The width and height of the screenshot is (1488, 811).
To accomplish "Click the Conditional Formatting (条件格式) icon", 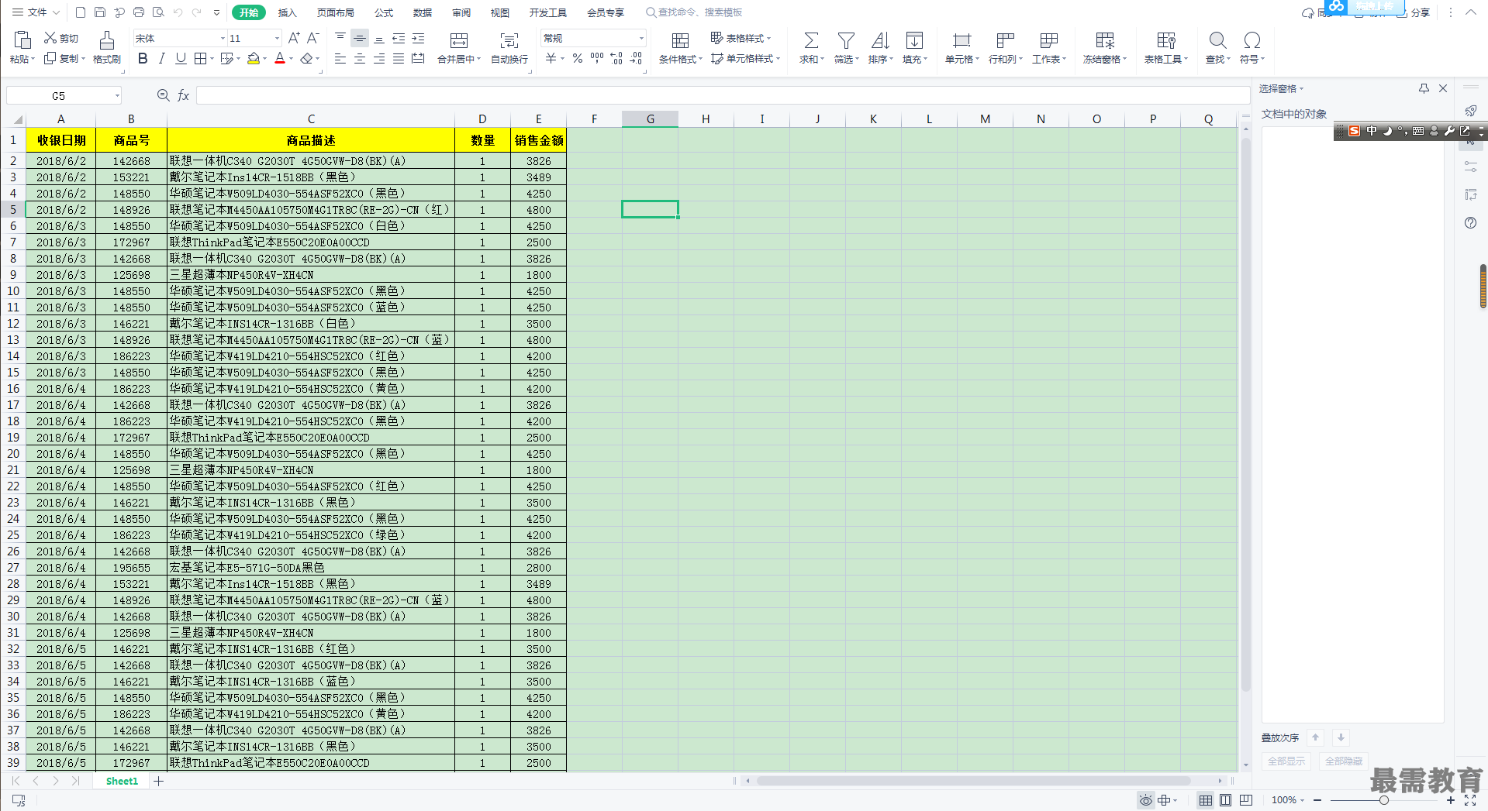I will 680,40.
